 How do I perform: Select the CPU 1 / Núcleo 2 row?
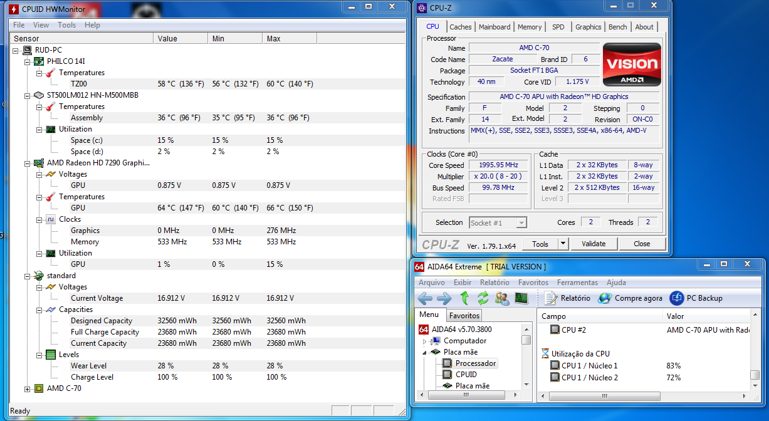click(x=646, y=377)
